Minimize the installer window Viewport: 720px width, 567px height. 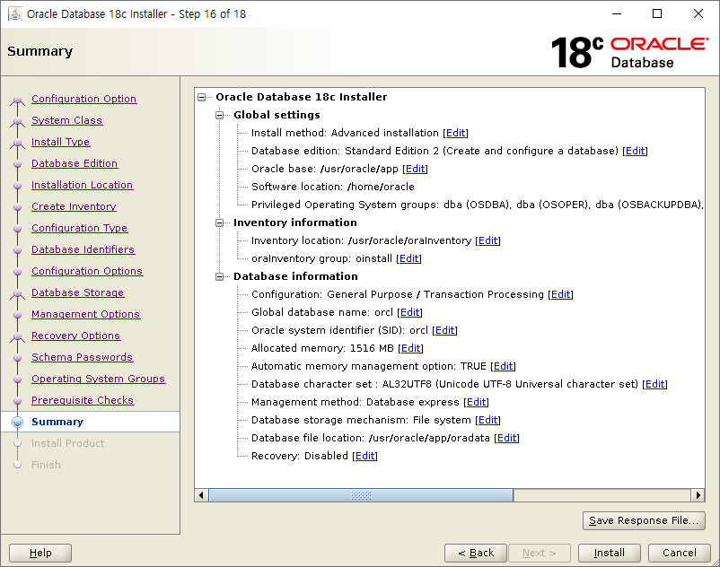(617, 13)
